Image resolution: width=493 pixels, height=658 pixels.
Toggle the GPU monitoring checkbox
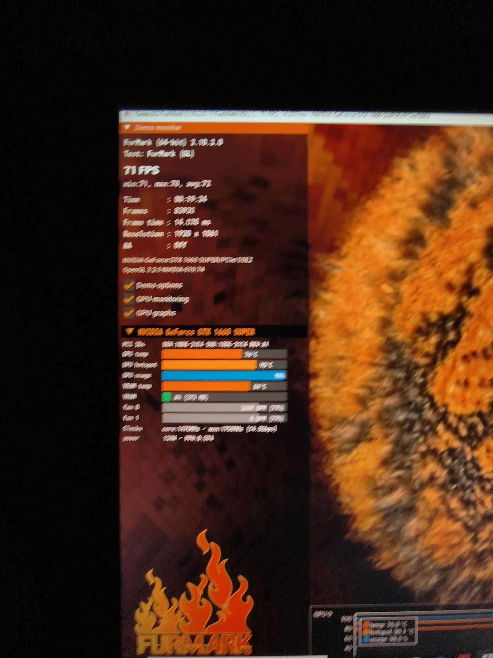tap(129, 299)
